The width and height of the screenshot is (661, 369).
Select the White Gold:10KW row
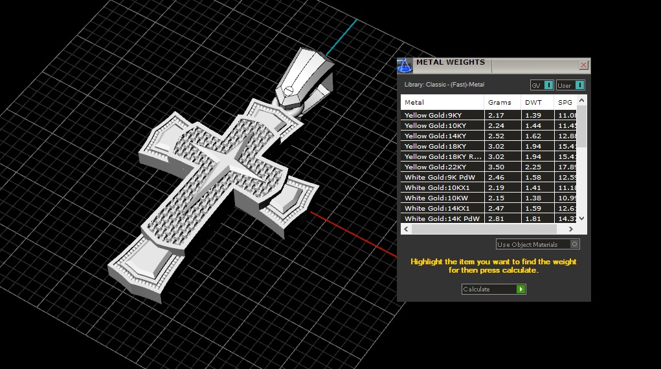pyautogui.click(x=489, y=198)
